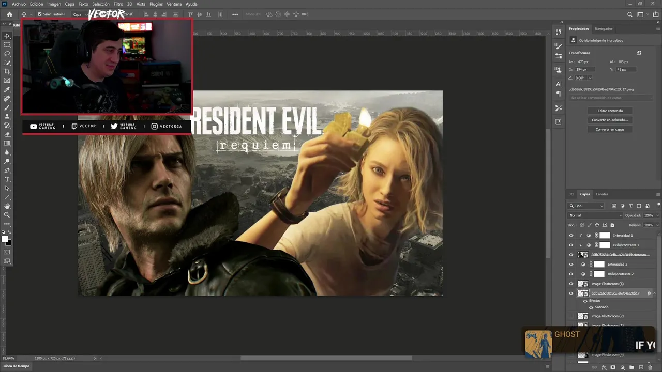Click the search icon in options bar
Screen dimensions: 662x372
[629, 14]
